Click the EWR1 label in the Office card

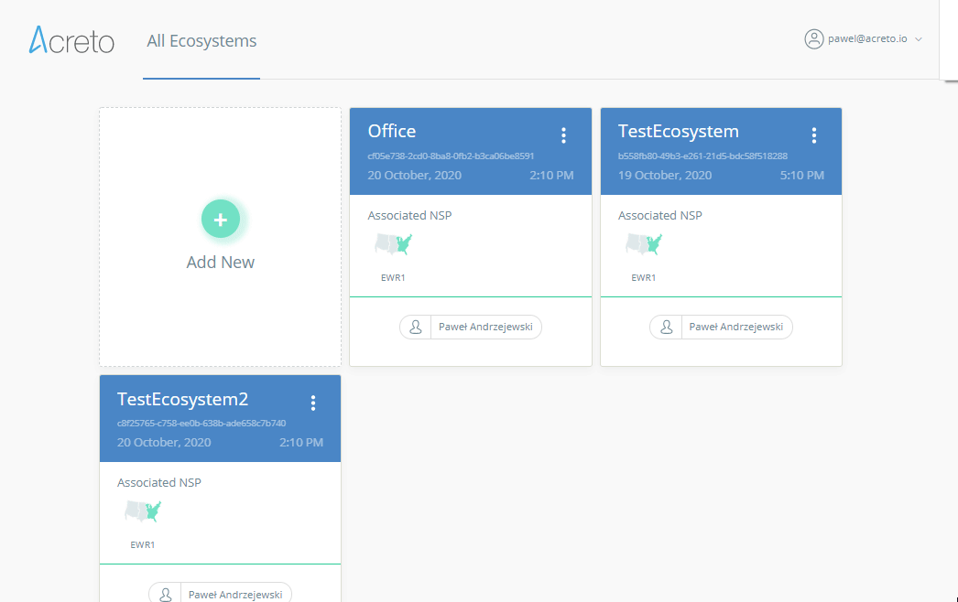(x=393, y=278)
